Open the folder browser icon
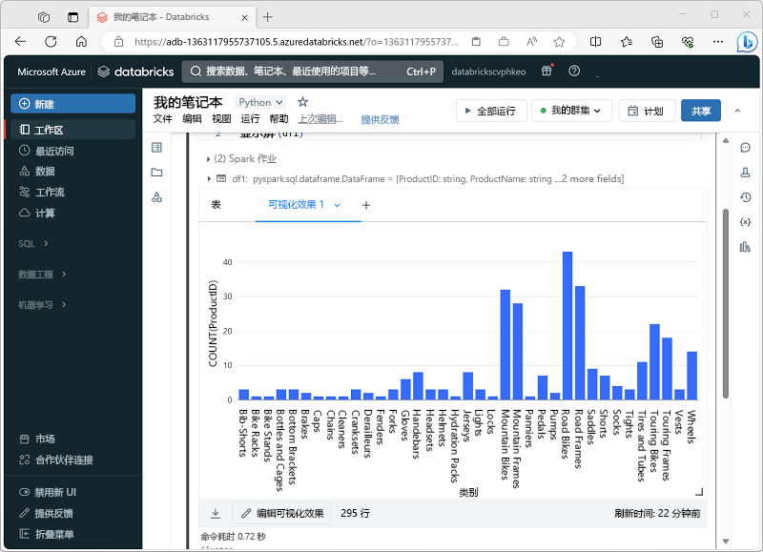 pyautogui.click(x=156, y=173)
